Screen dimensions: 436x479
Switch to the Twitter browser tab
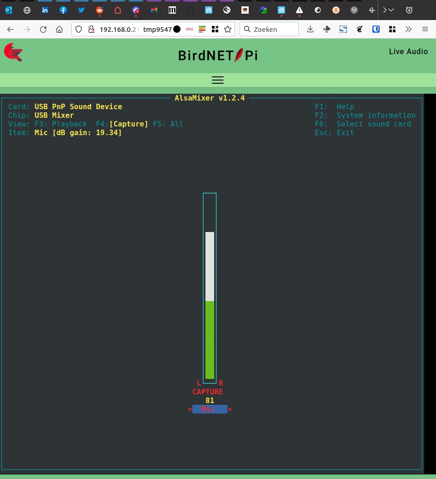pyautogui.click(x=81, y=10)
